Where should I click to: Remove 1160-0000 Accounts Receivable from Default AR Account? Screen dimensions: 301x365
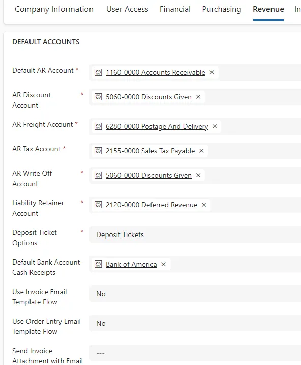[212, 72]
